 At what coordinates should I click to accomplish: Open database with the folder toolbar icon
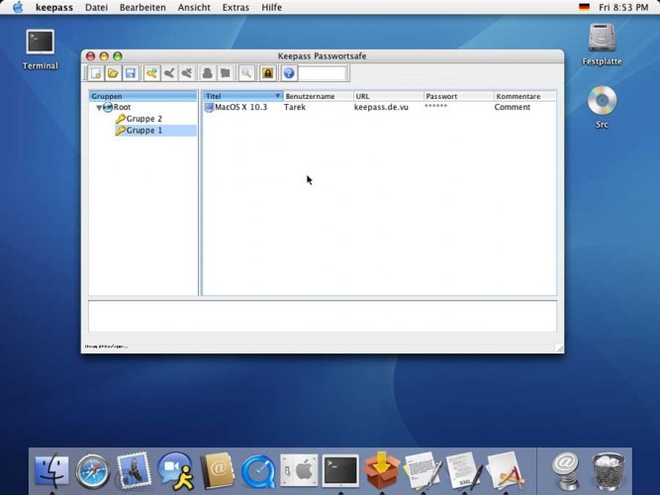[113, 73]
